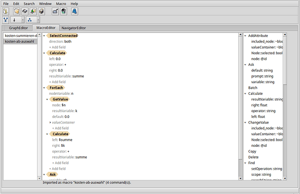Collapse AddAttribute in the command palette
Viewport: 300px width, 194px height.
click(245, 36)
